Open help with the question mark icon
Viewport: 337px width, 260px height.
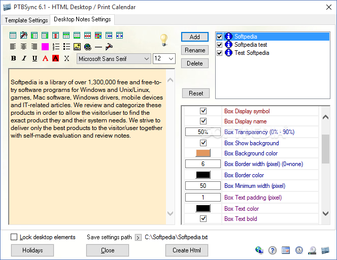[273, 250]
